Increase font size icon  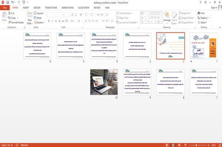tap(73, 14)
